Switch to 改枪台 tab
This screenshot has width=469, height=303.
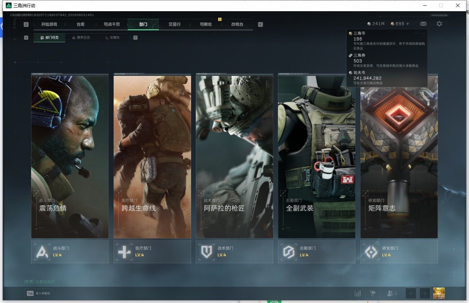(x=237, y=25)
